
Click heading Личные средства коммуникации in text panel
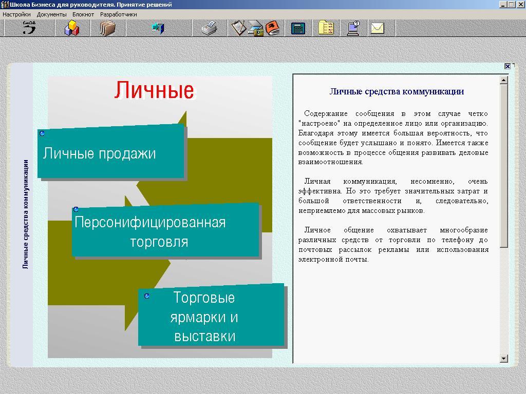397,91
